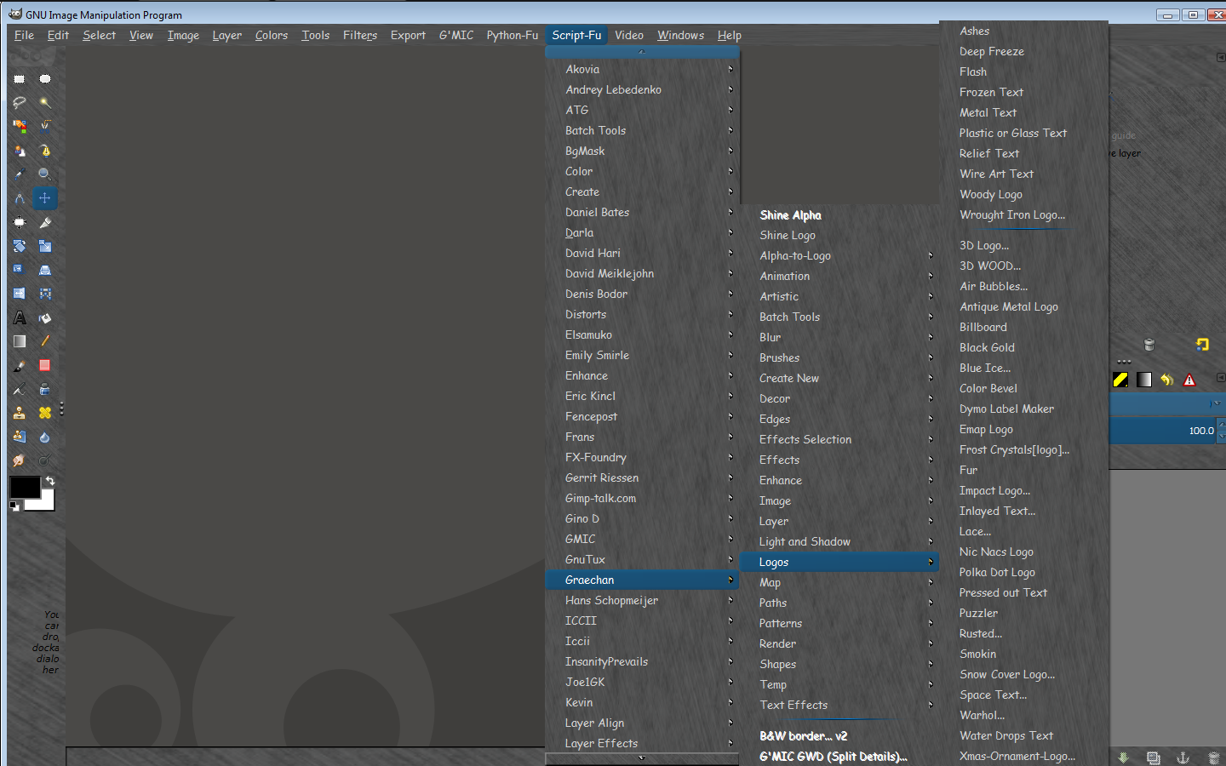Image resolution: width=1226 pixels, height=766 pixels.
Task: Click the green down arrow layer icon
Action: coord(1123,757)
